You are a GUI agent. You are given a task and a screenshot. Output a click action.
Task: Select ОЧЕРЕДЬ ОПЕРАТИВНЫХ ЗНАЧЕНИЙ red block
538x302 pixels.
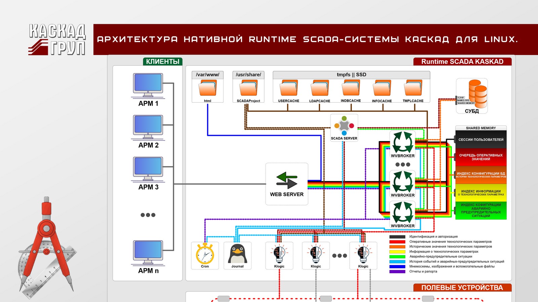481,157
